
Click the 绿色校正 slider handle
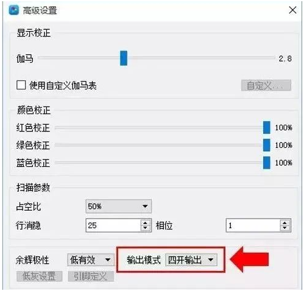[x=267, y=145]
